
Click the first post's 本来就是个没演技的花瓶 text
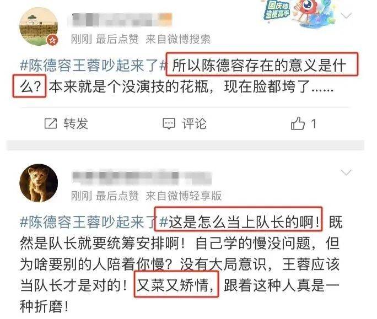128,86
